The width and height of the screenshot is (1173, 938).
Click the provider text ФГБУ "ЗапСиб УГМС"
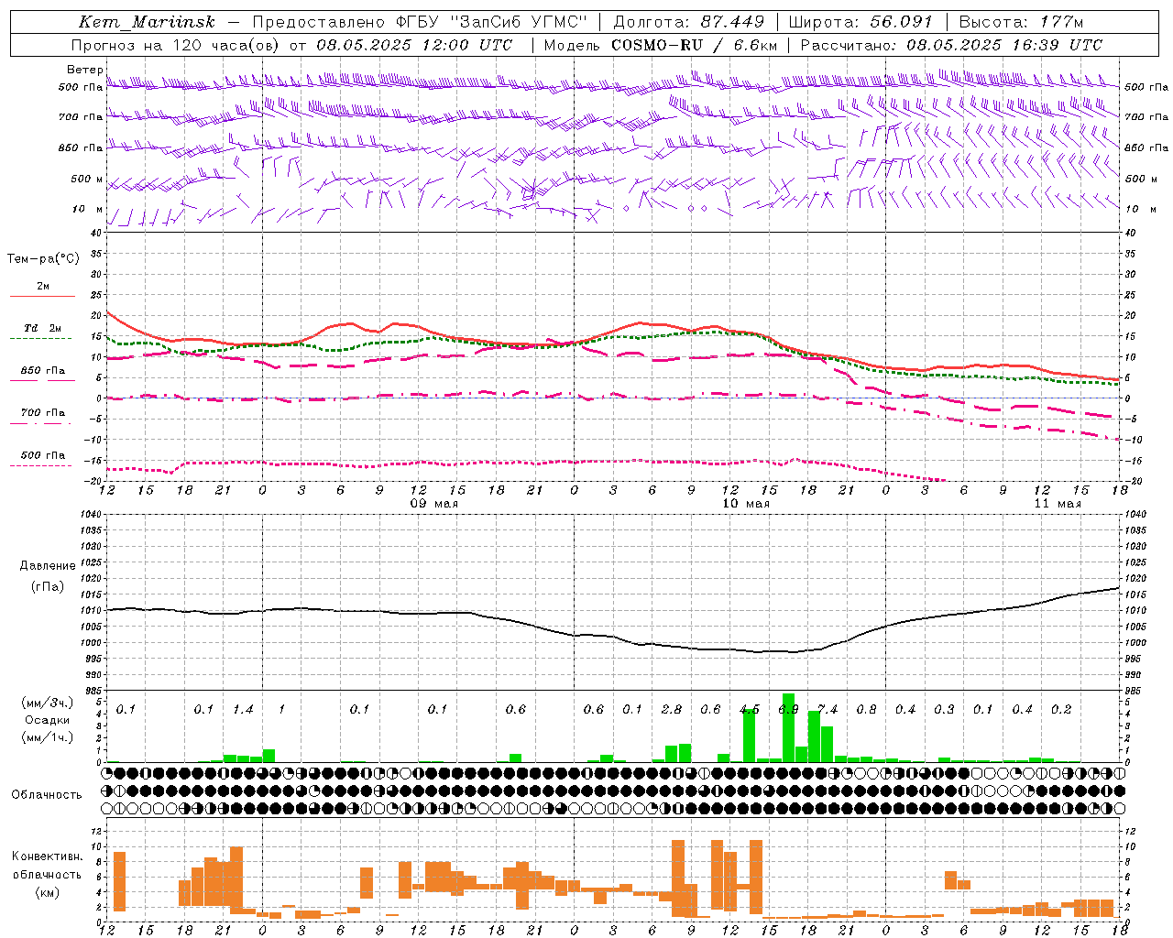pyautogui.click(x=494, y=22)
